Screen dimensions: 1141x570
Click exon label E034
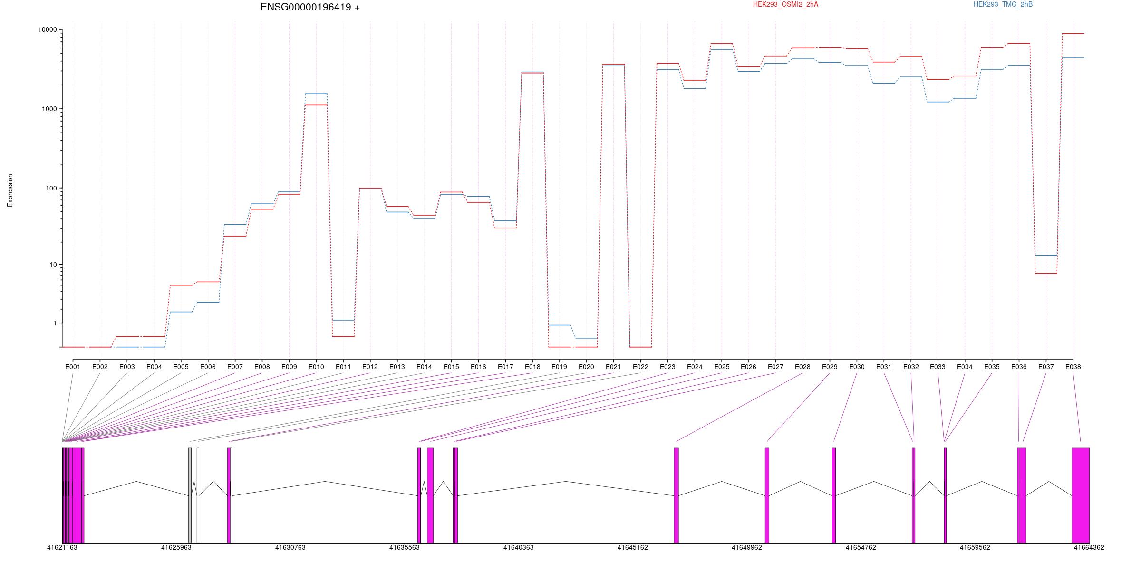(965, 367)
